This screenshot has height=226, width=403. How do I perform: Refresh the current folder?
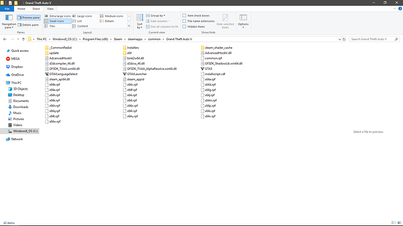click(x=344, y=39)
